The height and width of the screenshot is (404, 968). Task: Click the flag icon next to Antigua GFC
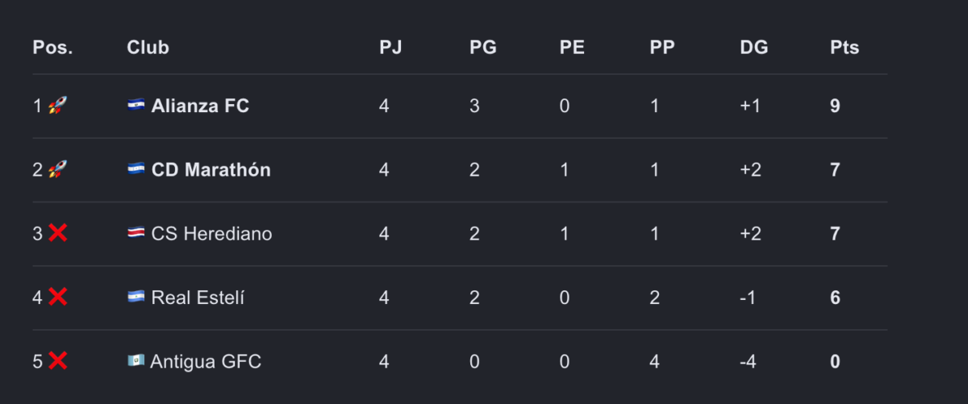(x=136, y=360)
